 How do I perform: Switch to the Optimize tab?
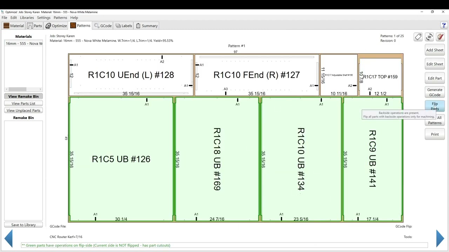pyautogui.click(x=56, y=26)
